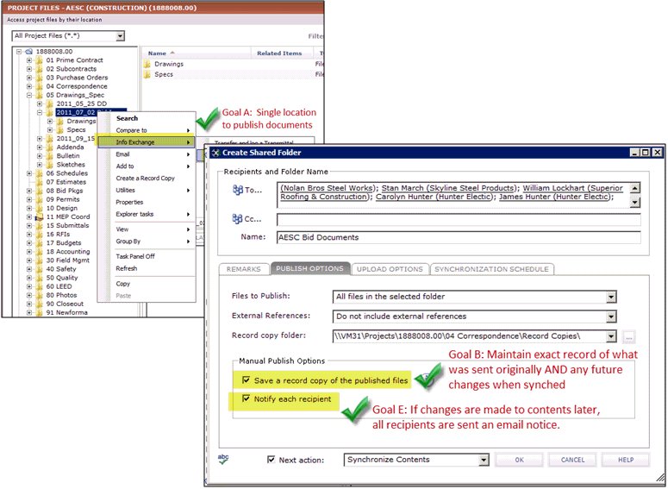Click the empty Cc field

(x=459, y=220)
